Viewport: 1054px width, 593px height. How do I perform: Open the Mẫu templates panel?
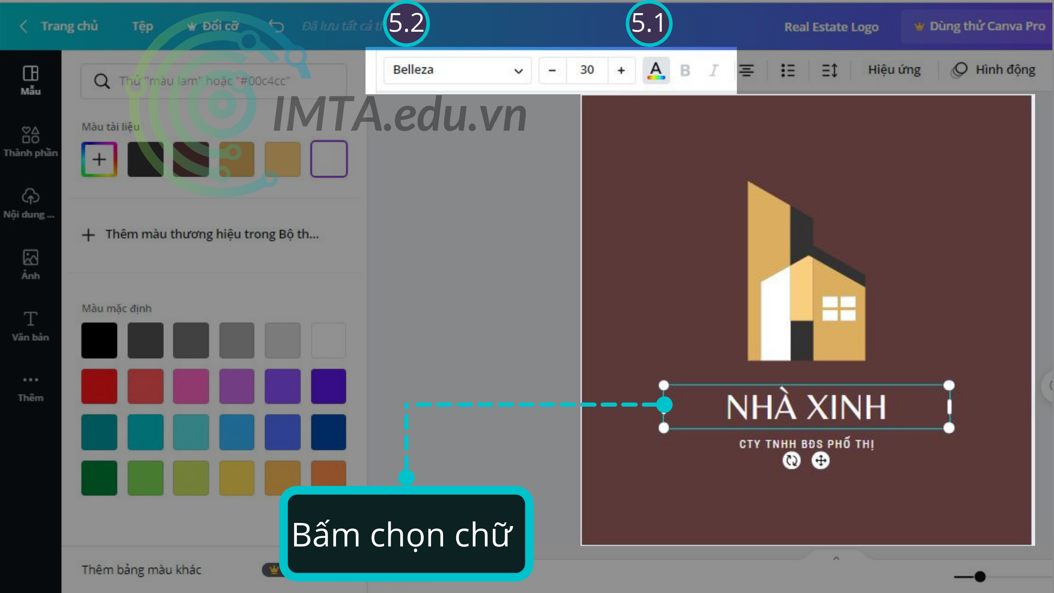click(x=30, y=80)
